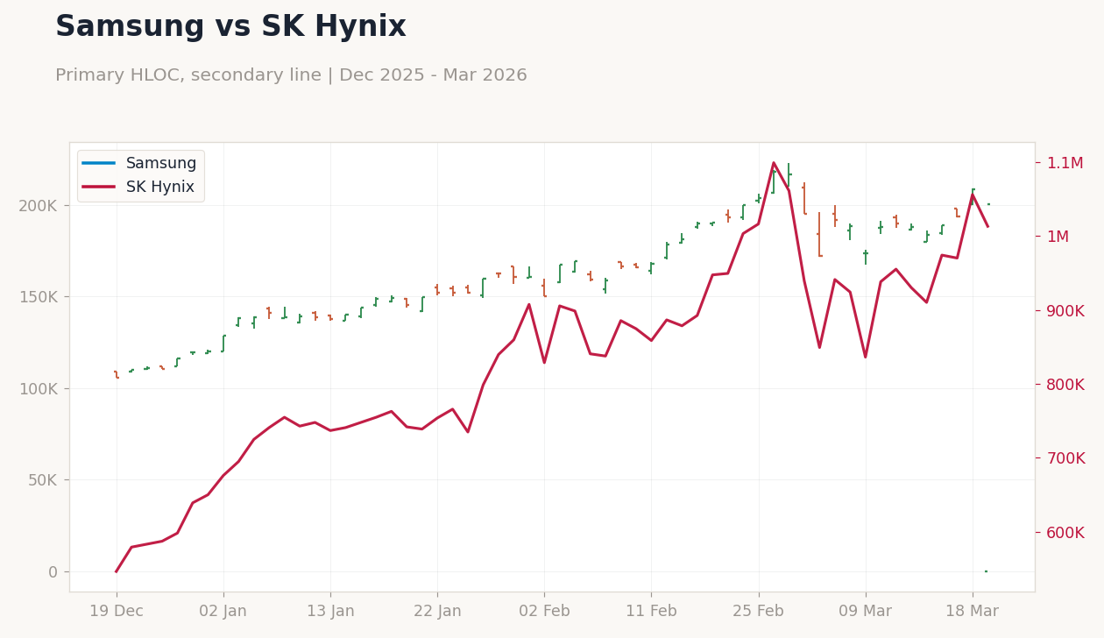This screenshot has height=638, width=1104.
Task: Click the isolated green Samsung tick at zero near 18 Mar
Action: [x=986, y=571]
